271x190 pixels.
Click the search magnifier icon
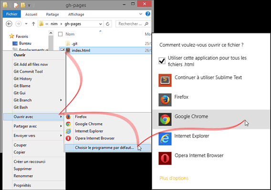(x=146, y=24)
